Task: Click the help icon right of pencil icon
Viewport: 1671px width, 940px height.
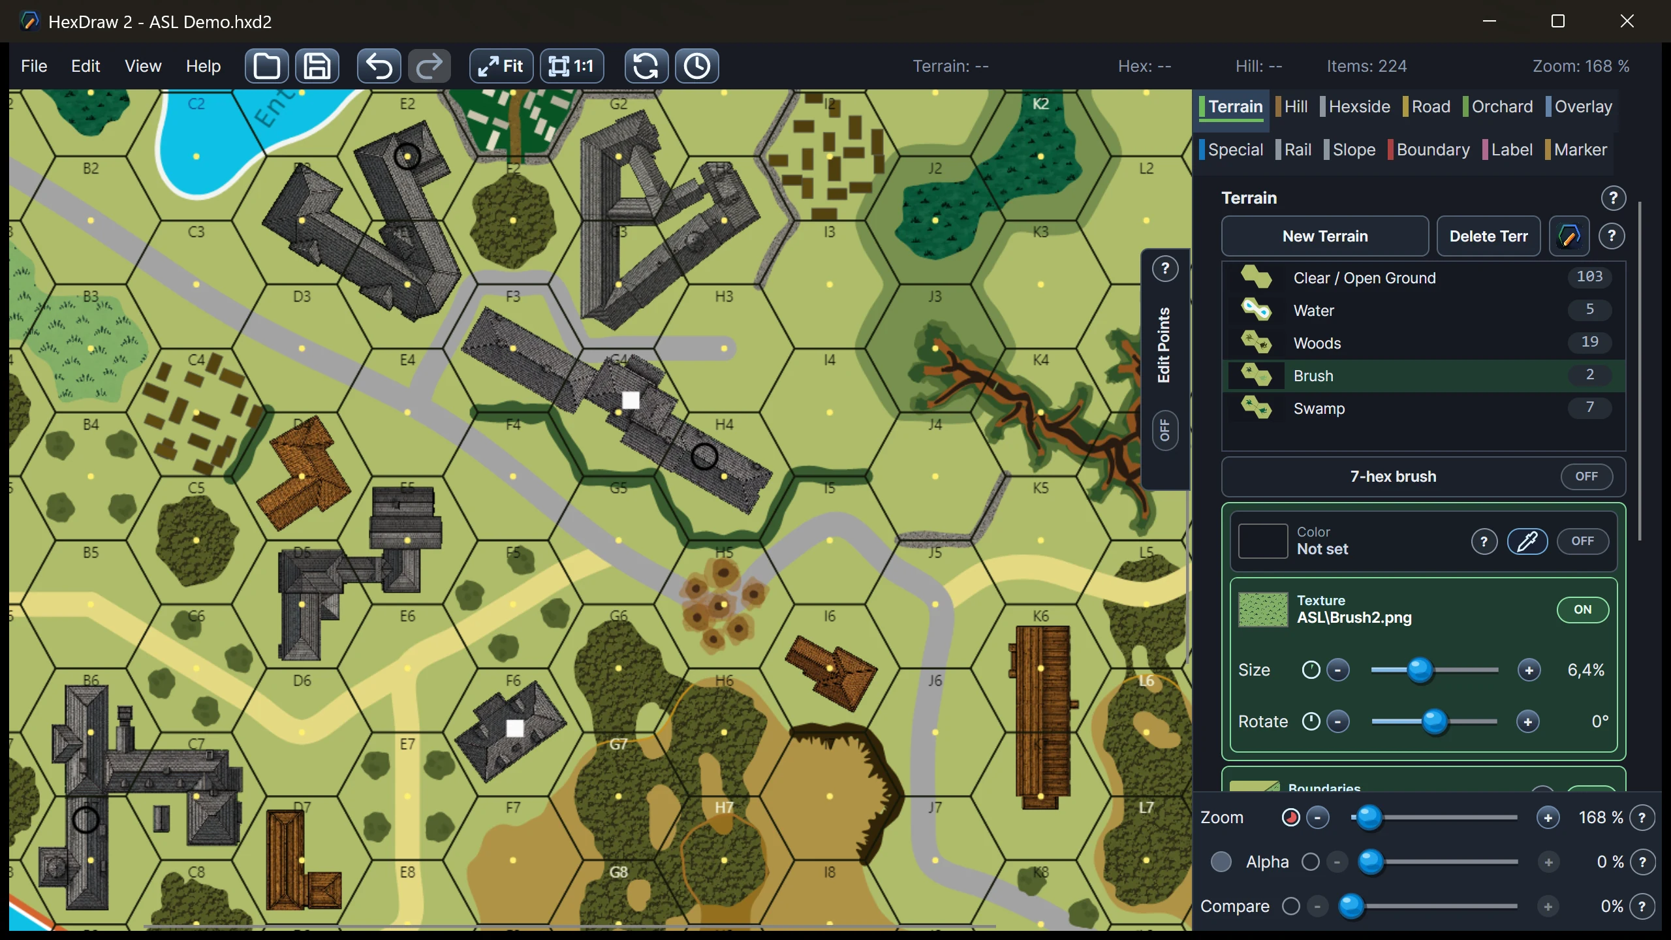Action: (1611, 236)
